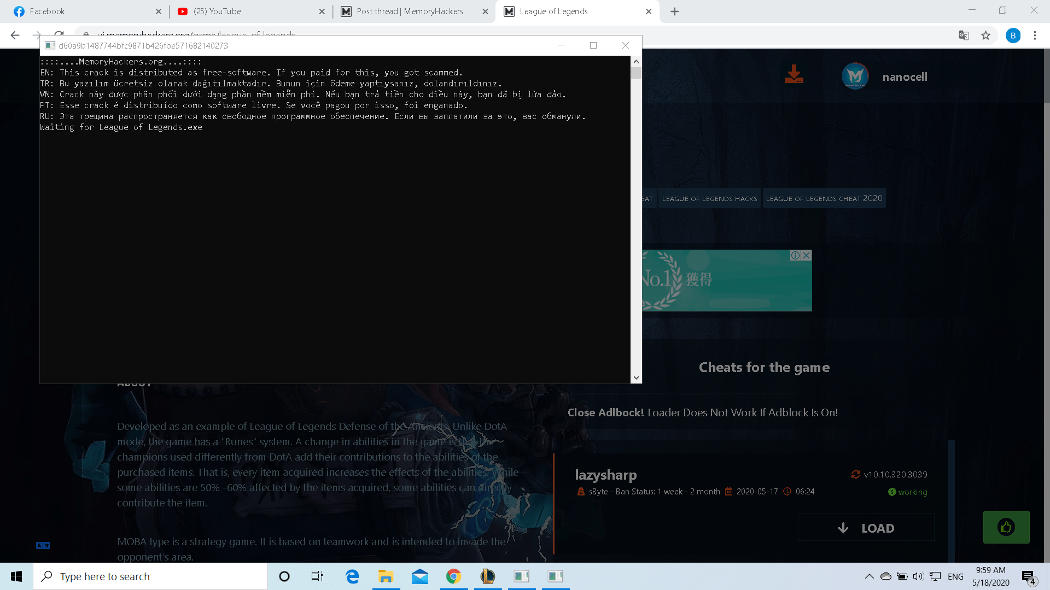Open network settings in system tray

click(935, 576)
